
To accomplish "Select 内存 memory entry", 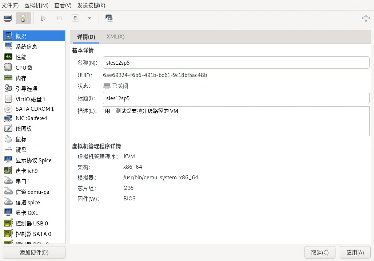I will [x=21, y=78].
